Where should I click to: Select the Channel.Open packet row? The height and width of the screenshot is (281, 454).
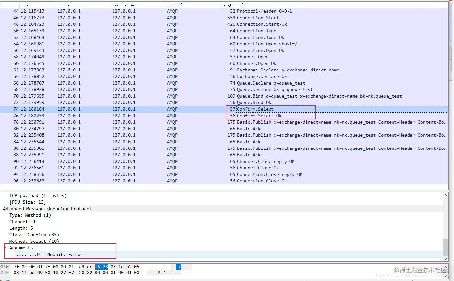(224, 57)
